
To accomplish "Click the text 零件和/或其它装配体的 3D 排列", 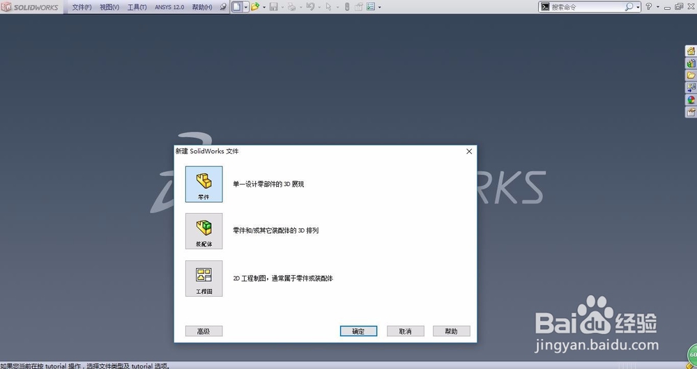I will pos(275,230).
